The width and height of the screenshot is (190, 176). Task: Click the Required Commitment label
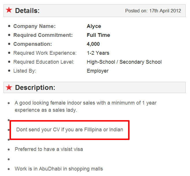coord(43,35)
